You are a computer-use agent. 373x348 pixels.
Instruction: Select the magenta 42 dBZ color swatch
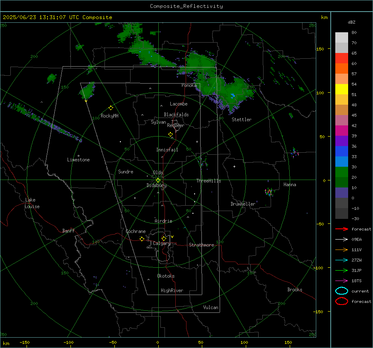click(x=342, y=130)
